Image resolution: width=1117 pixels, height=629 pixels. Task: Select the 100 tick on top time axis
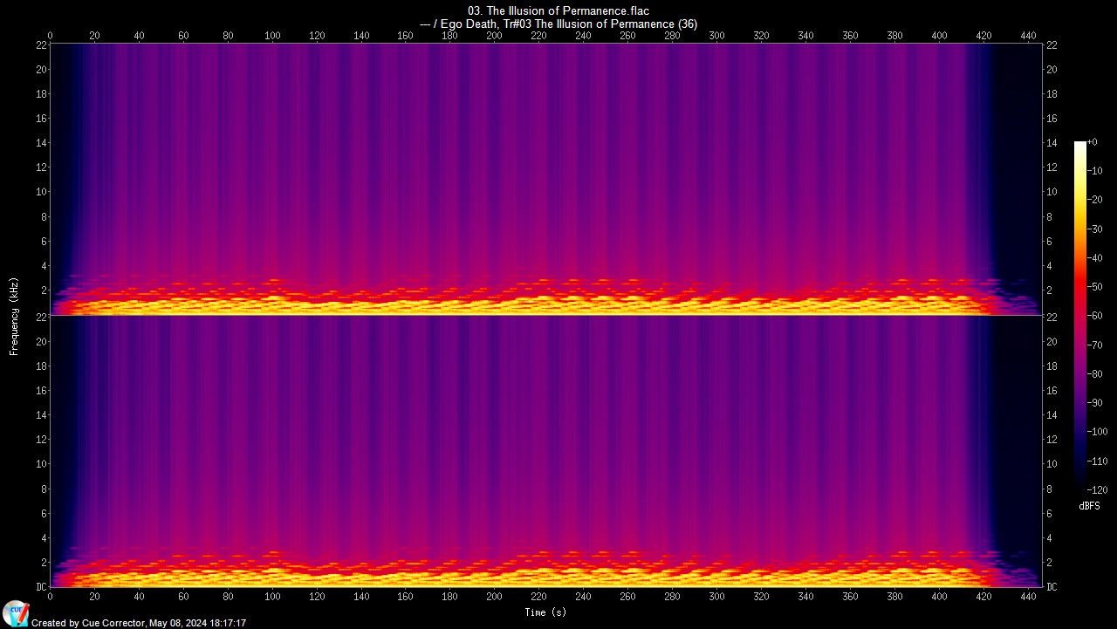pyautogui.click(x=272, y=36)
